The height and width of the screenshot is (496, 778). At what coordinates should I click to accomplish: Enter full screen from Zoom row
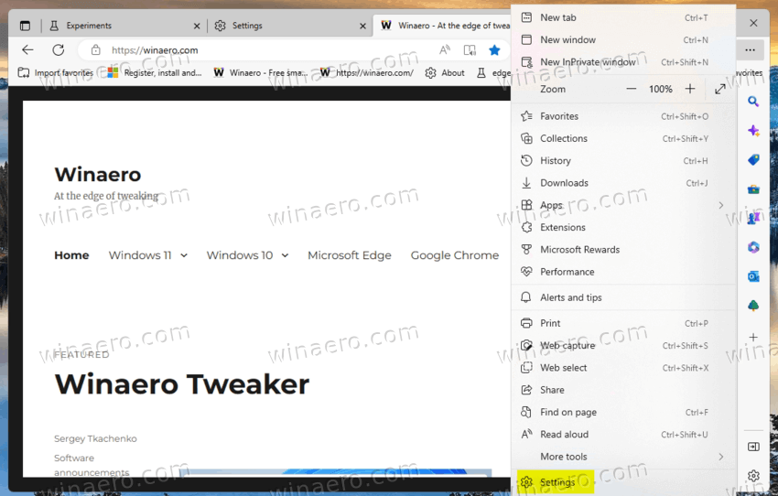720,89
